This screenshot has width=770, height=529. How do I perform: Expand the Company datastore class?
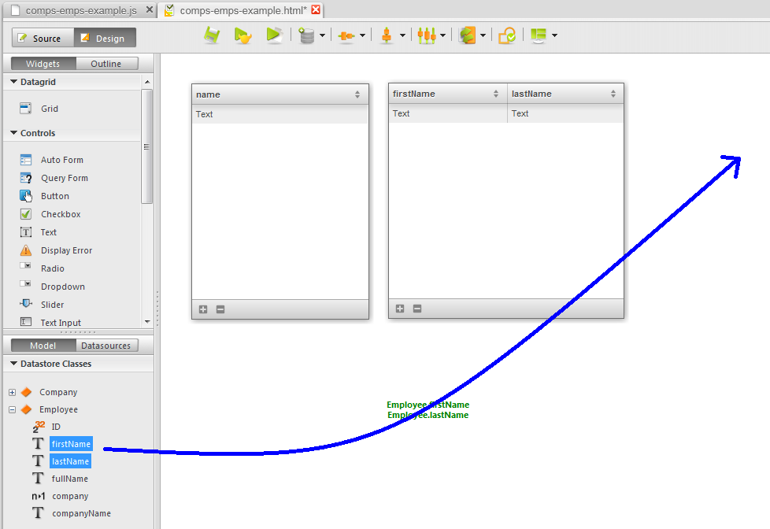pyautogui.click(x=12, y=392)
